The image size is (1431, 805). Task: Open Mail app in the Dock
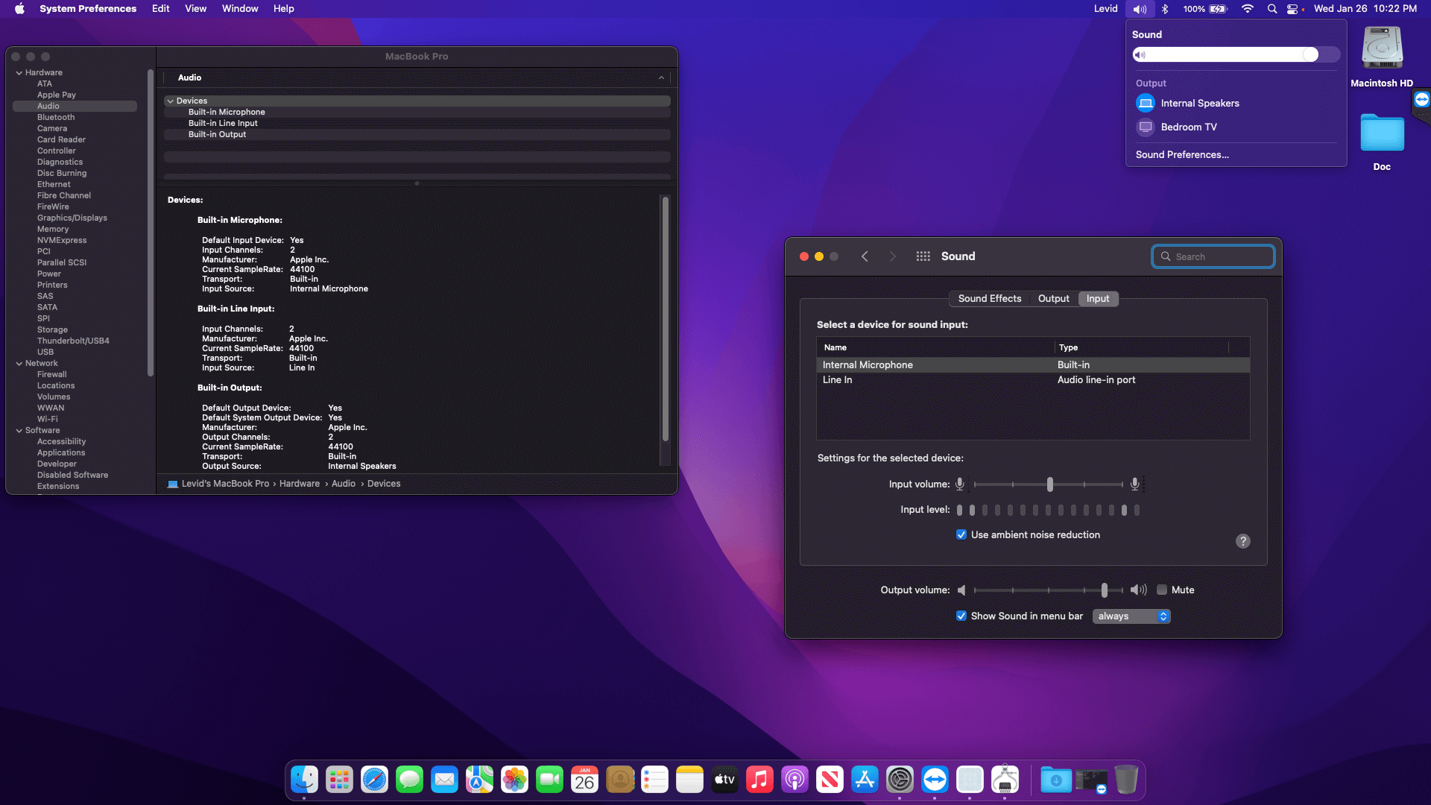point(444,780)
